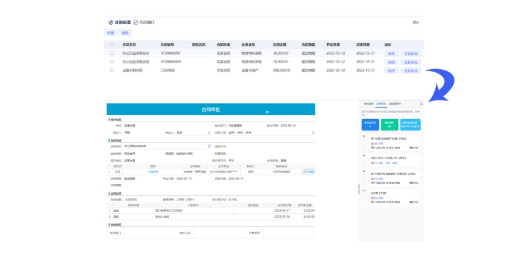Click the person picker icon beside 会签人员
This screenshot has width=527, height=258.
(313, 133)
